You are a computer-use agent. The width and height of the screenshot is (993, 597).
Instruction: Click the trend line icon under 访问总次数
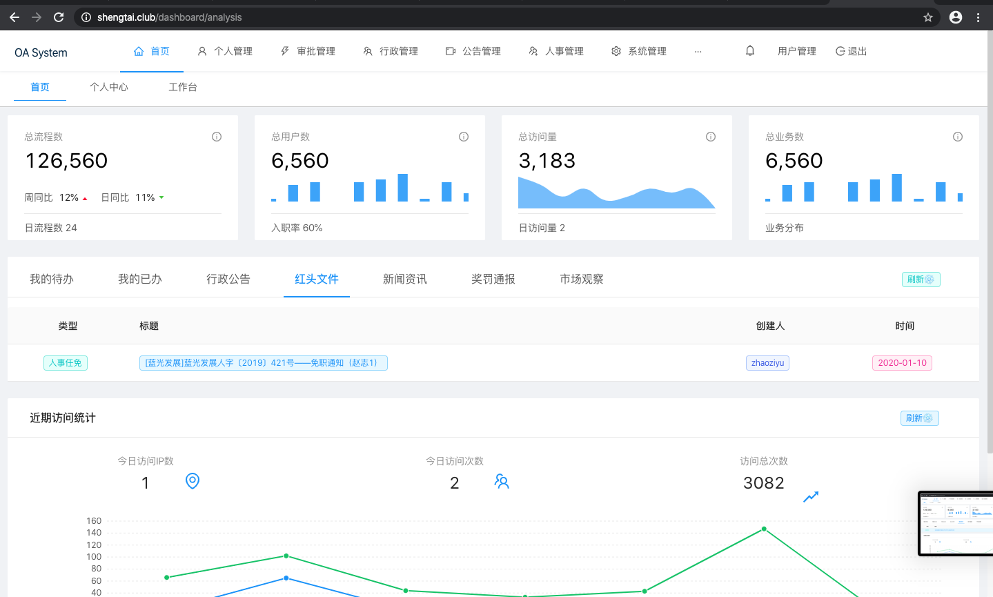[811, 497]
